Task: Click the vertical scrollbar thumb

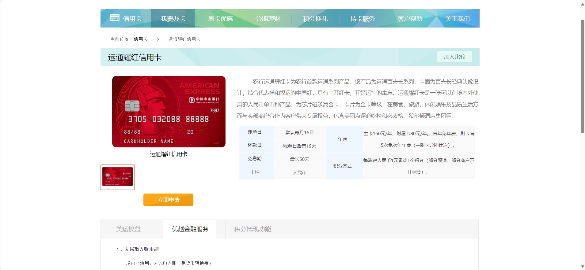Action: (x=583, y=76)
